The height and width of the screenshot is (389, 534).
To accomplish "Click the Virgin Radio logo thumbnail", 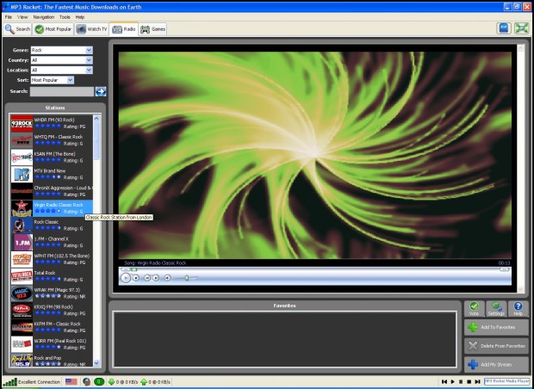I will tap(22, 208).
